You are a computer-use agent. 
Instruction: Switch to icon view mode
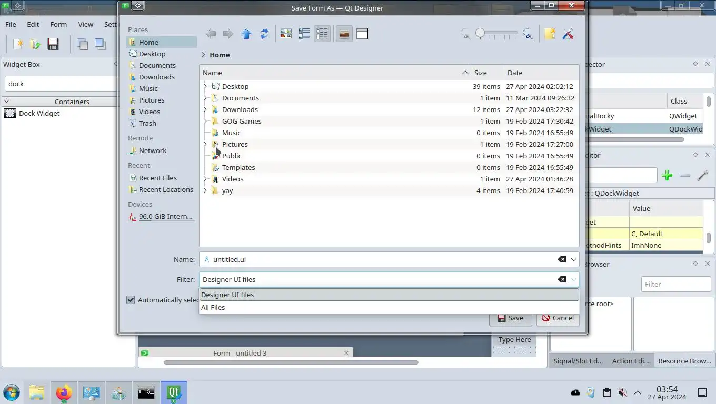point(286,34)
